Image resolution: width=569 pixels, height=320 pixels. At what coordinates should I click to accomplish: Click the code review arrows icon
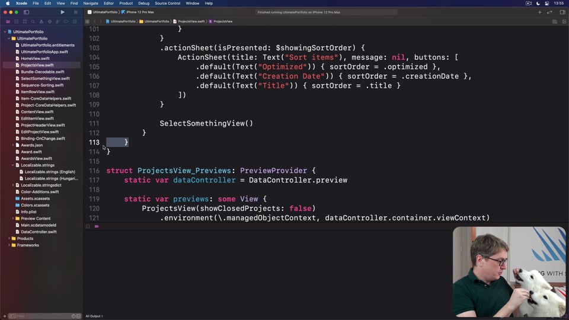[550, 12]
